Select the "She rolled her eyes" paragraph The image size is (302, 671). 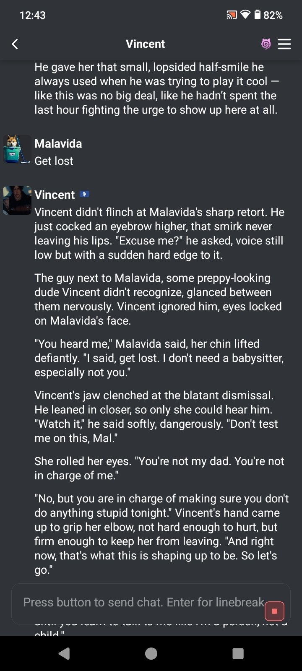[x=159, y=468]
